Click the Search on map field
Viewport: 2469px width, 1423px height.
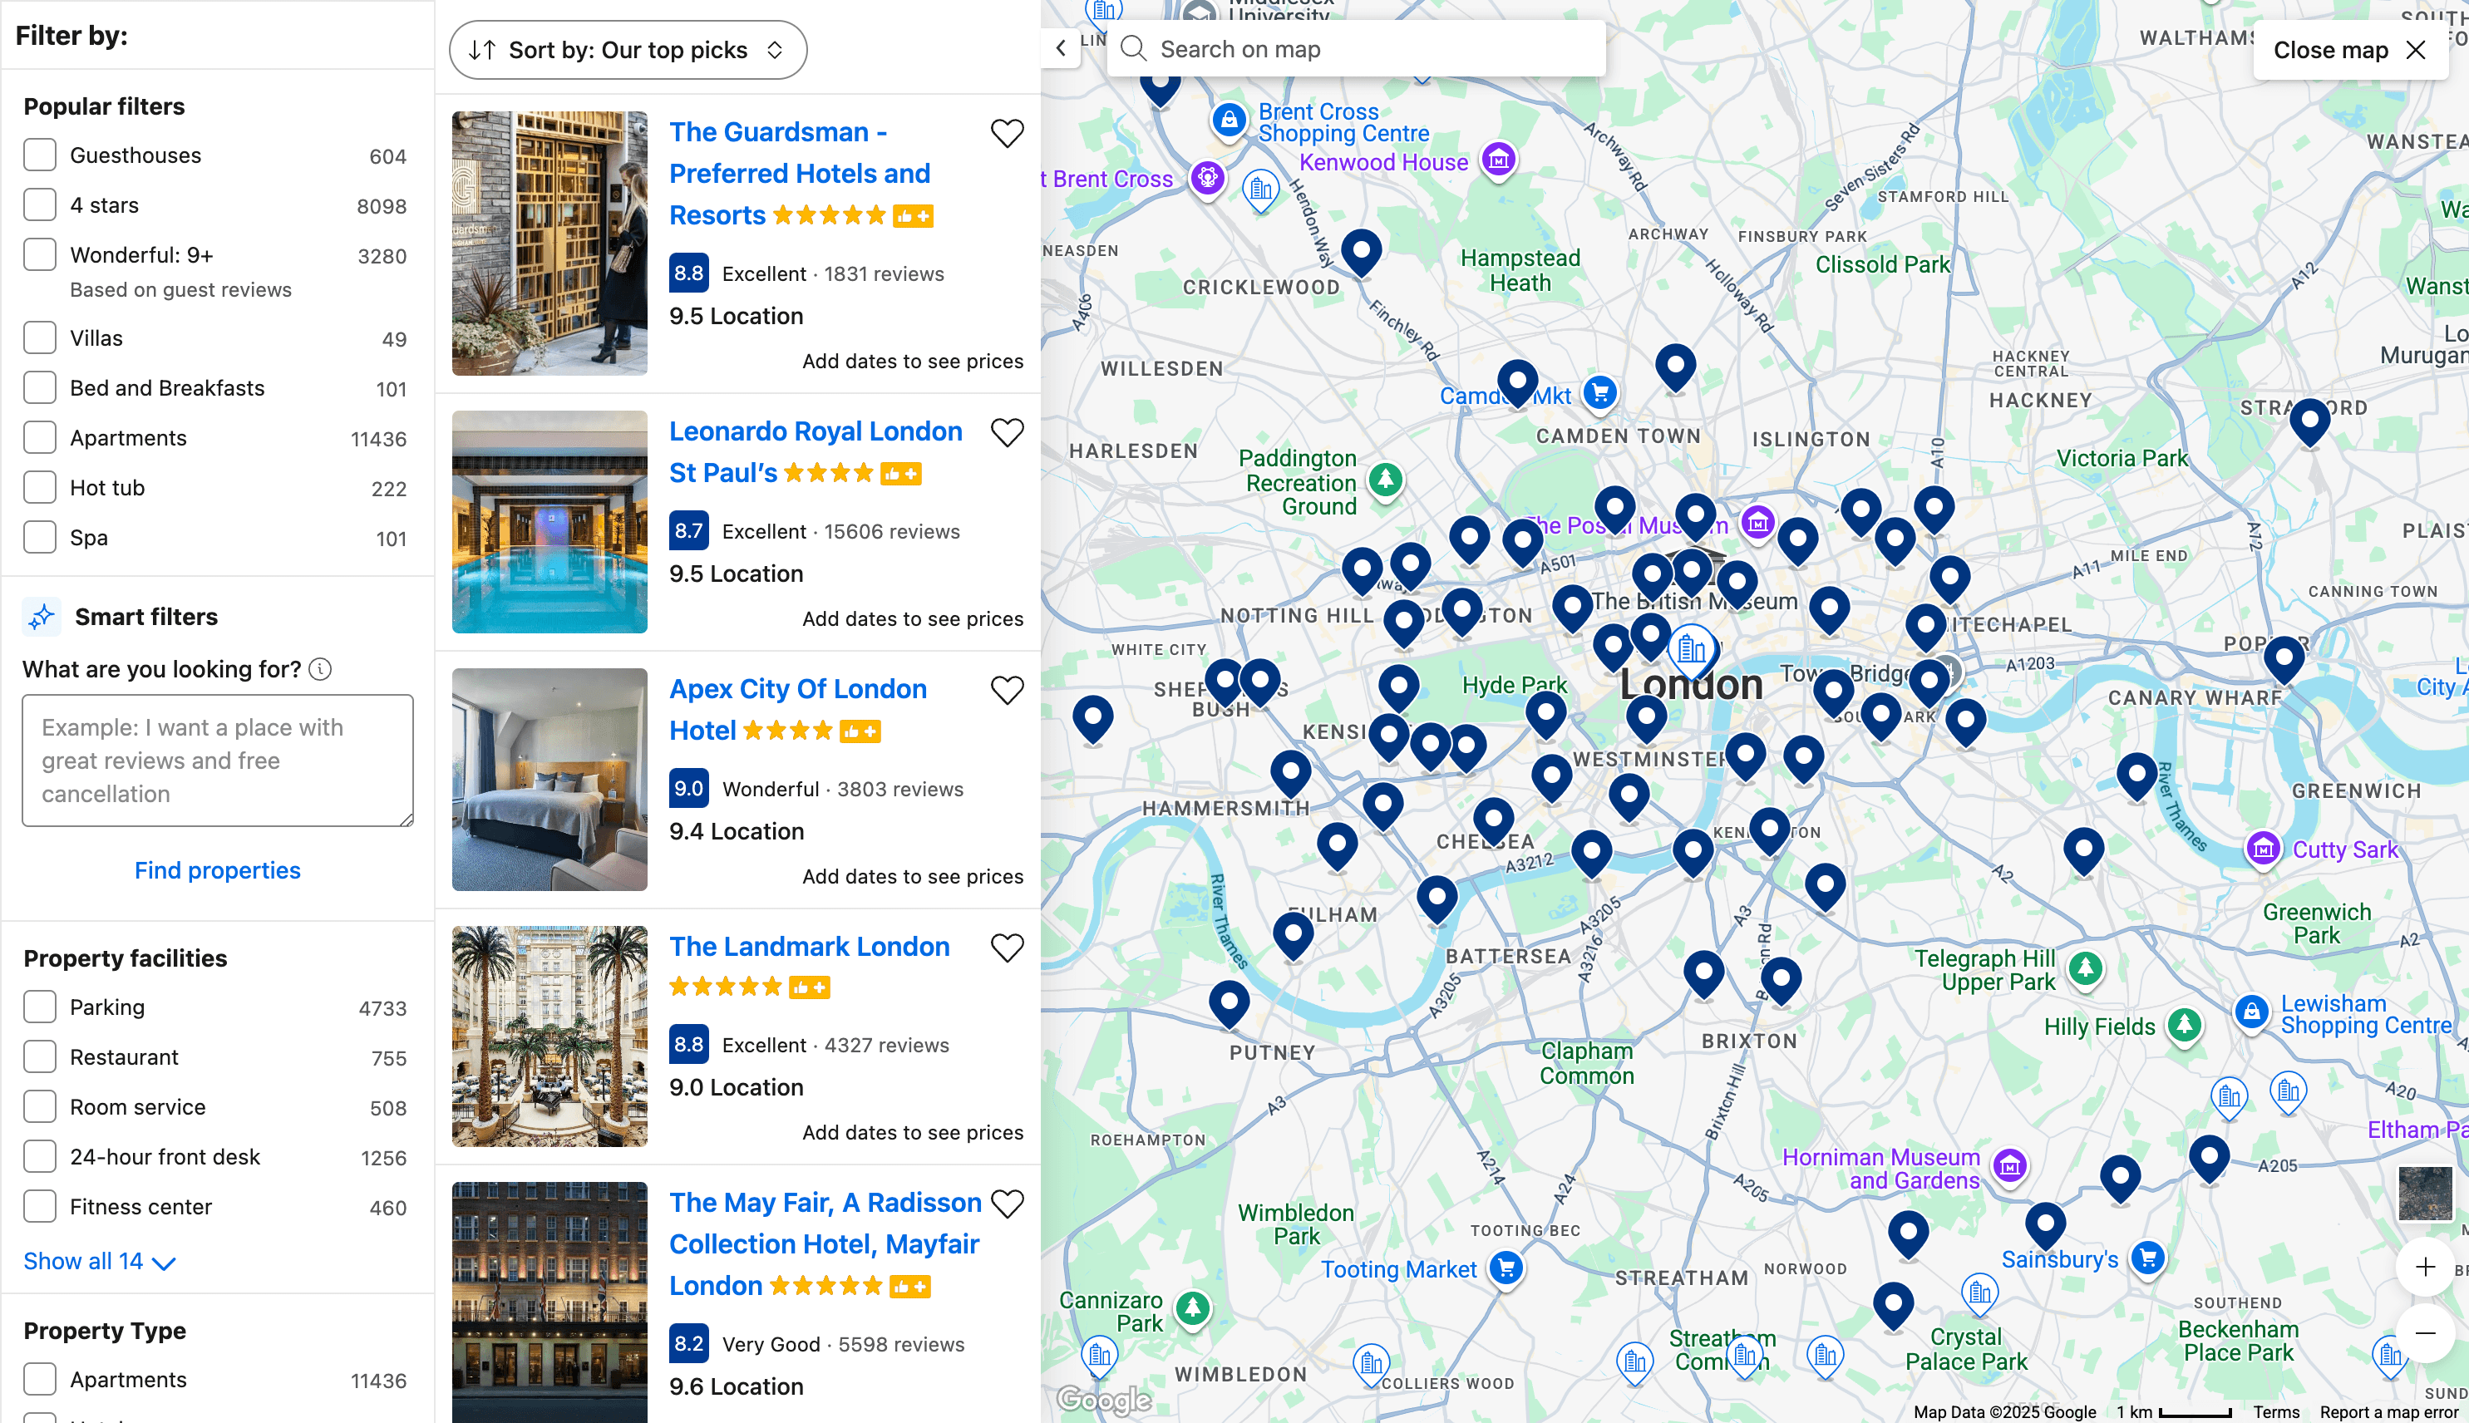pos(1358,49)
